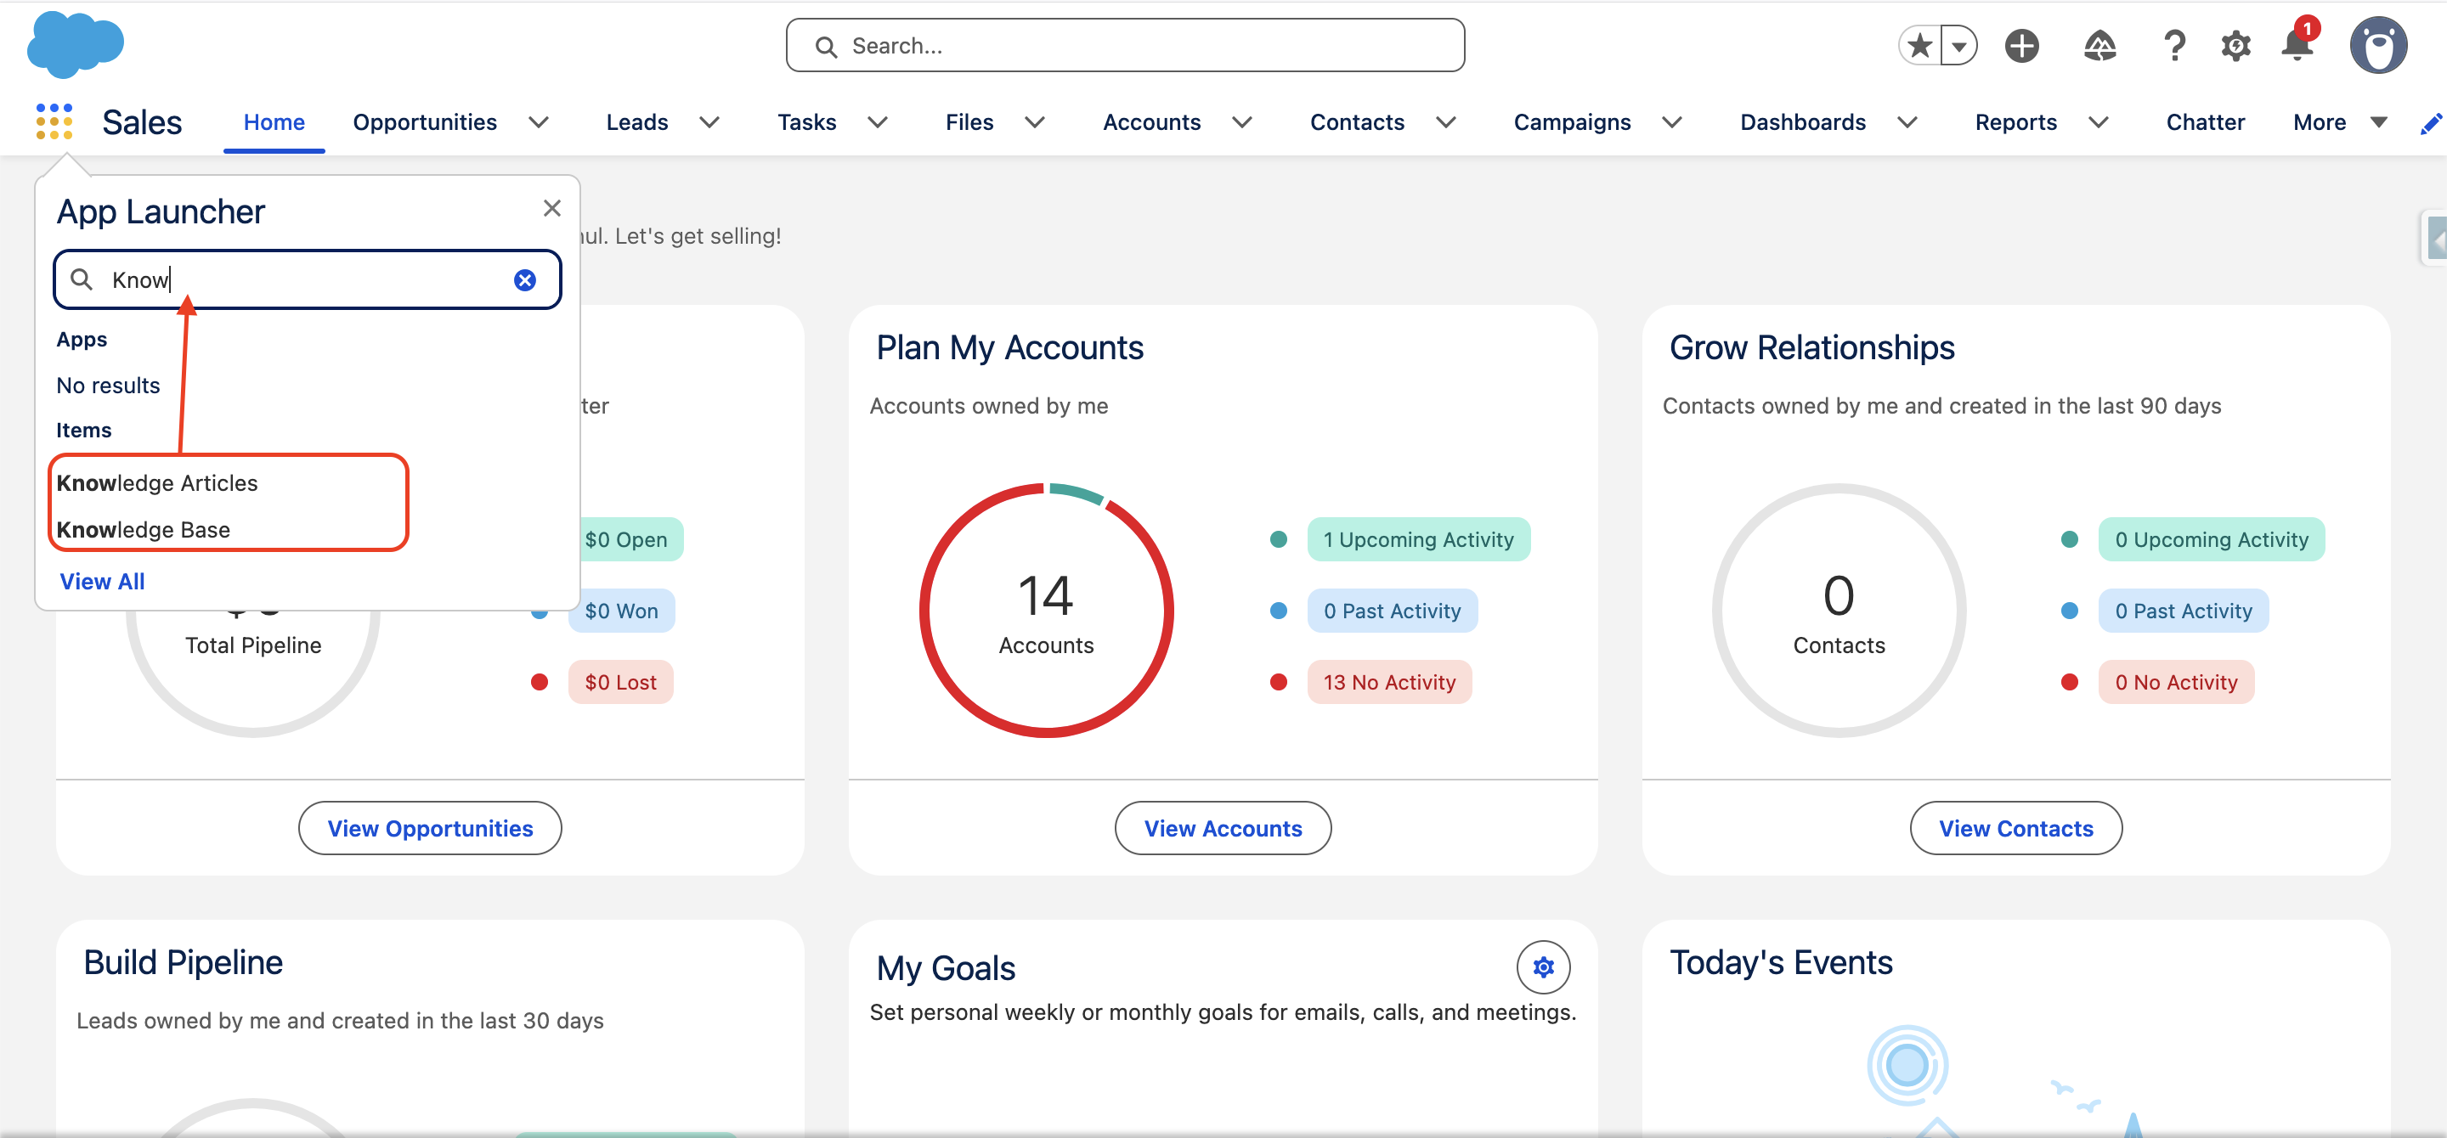Open the App Launcher waffle icon
This screenshot has height=1138, width=2447.
(x=54, y=121)
